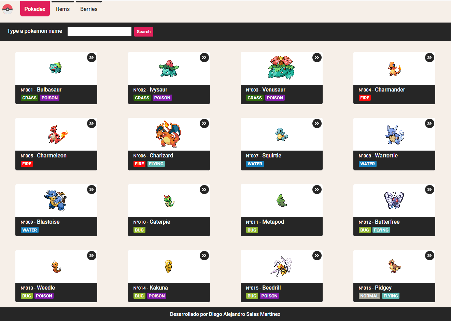The image size is (451, 321).
Task: Click the 'N°016 - Pidgey' title
Action: (375, 288)
